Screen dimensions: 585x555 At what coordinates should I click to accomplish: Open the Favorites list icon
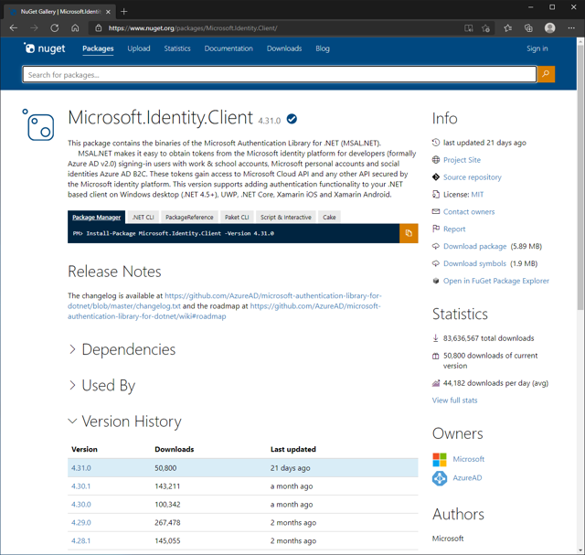tap(507, 28)
